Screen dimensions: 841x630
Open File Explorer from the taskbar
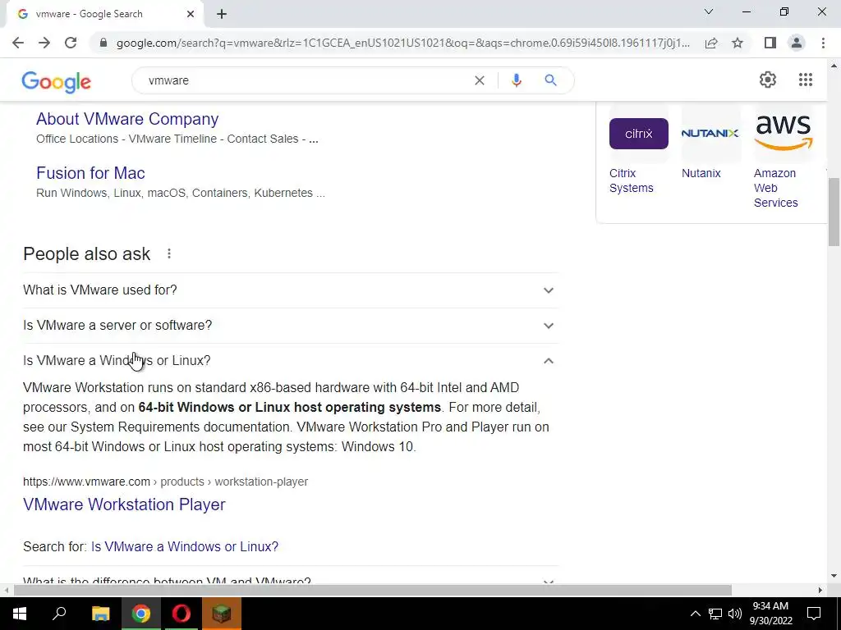coord(100,614)
